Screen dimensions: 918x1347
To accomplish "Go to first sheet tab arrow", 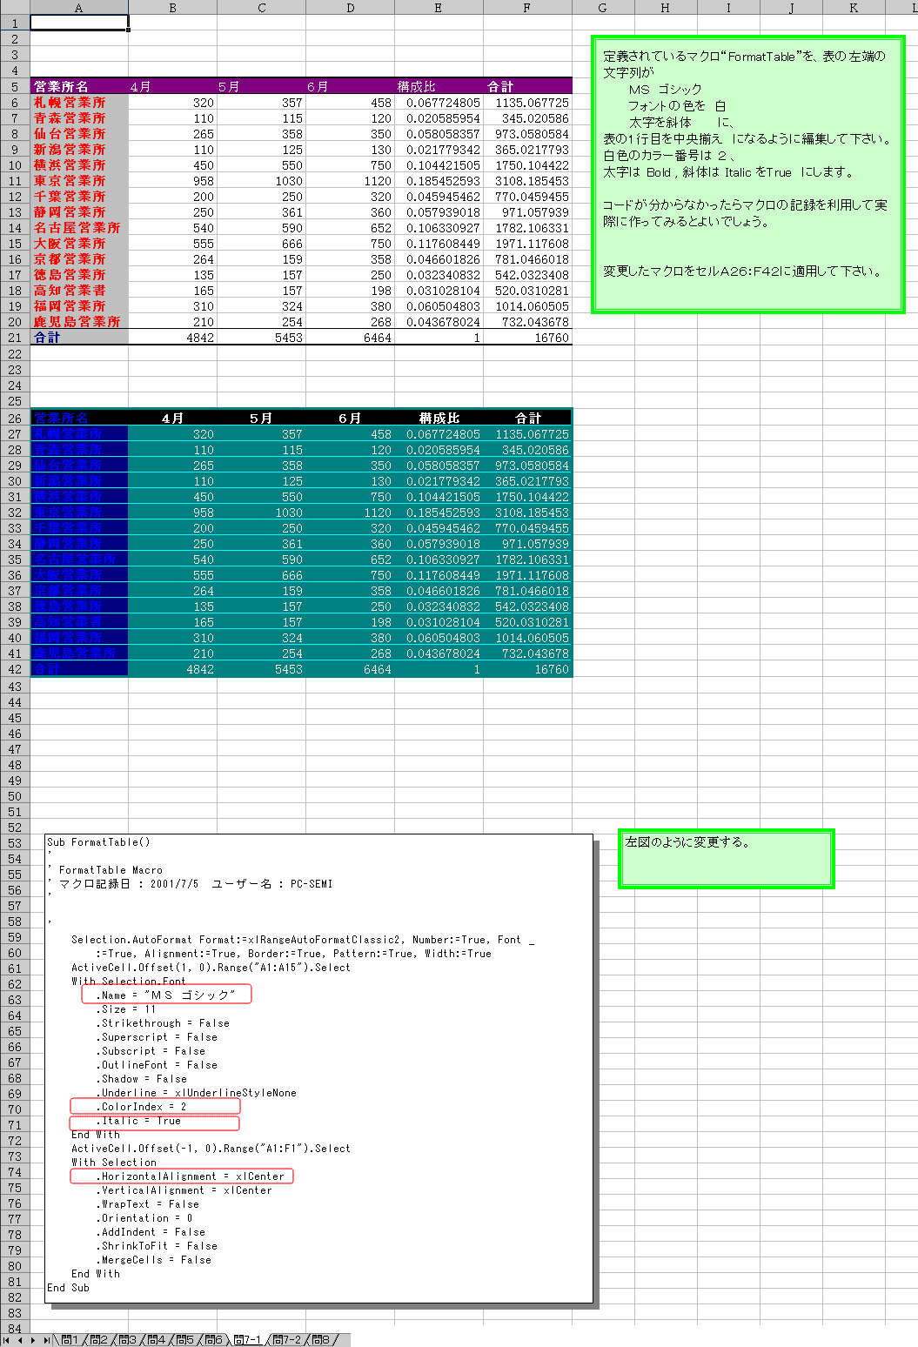I will coord(8,1340).
